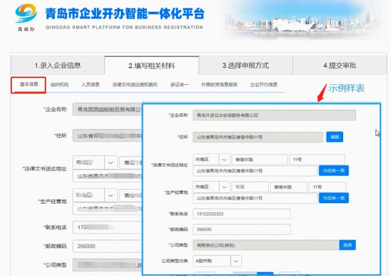The image size is (391, 276).
Task: Go to step 3.选择申报方式
Action: click(244, 65)
